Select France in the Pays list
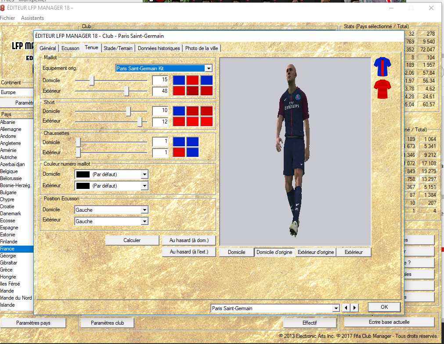The image size is (444, 344). coord(17,249)
